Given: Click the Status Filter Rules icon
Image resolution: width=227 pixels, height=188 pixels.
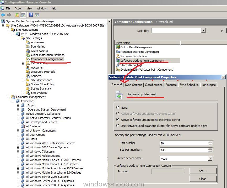Looking at the screenshot, I should [28, 84].
